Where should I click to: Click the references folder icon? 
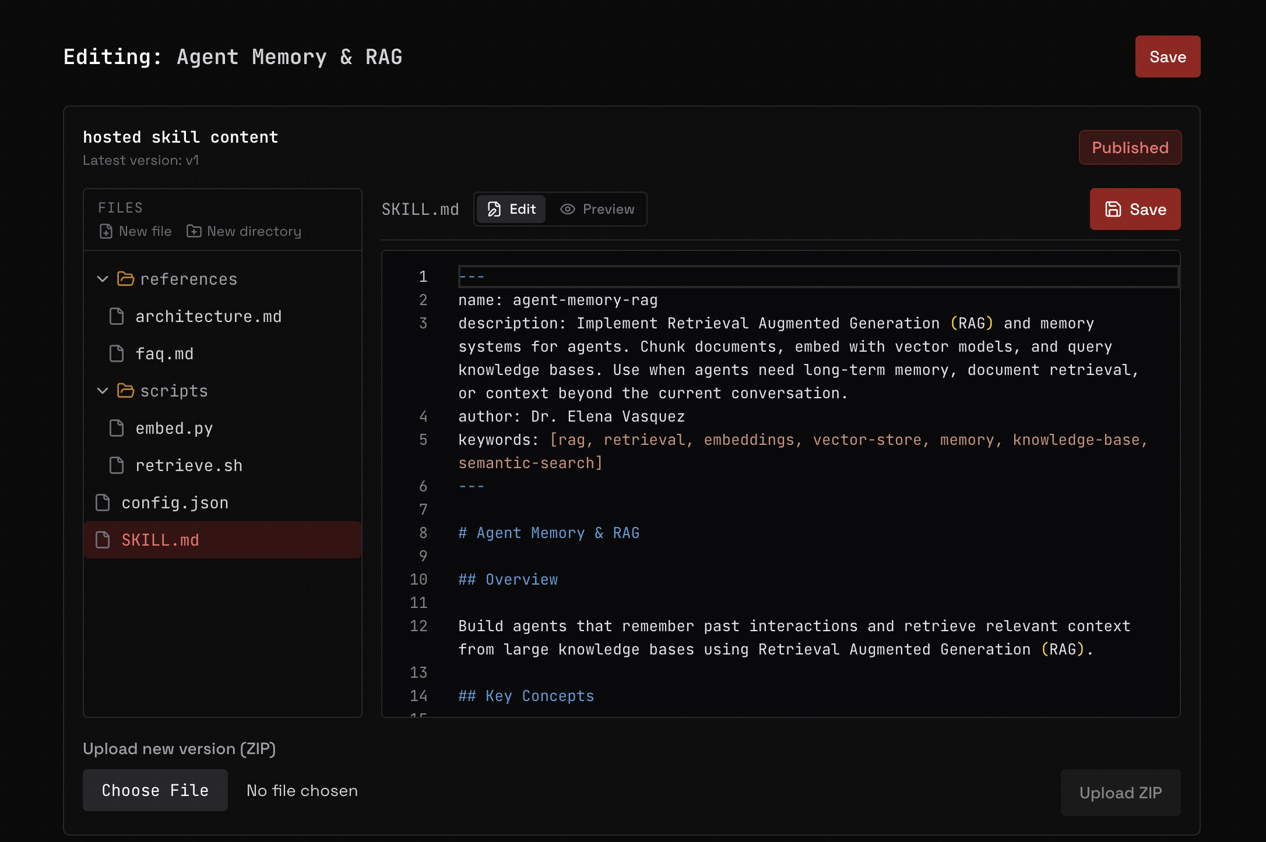(125, 280)
